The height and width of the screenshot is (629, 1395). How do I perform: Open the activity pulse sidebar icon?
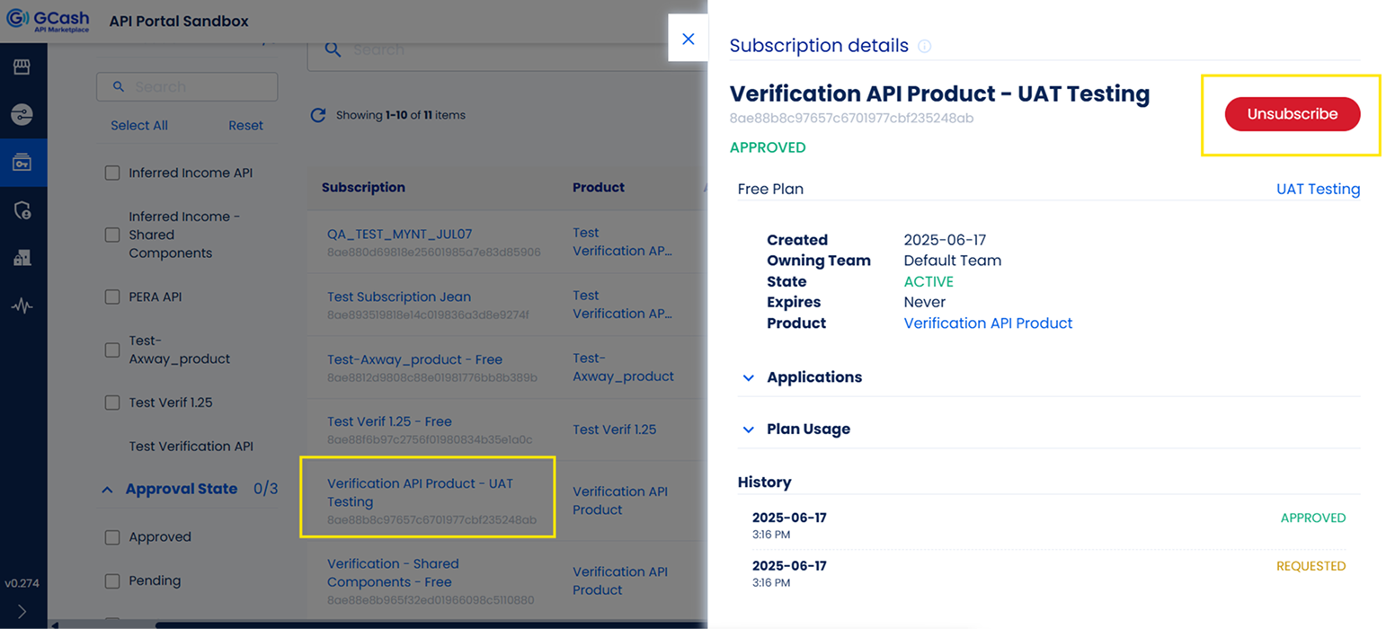click(22, 306)
